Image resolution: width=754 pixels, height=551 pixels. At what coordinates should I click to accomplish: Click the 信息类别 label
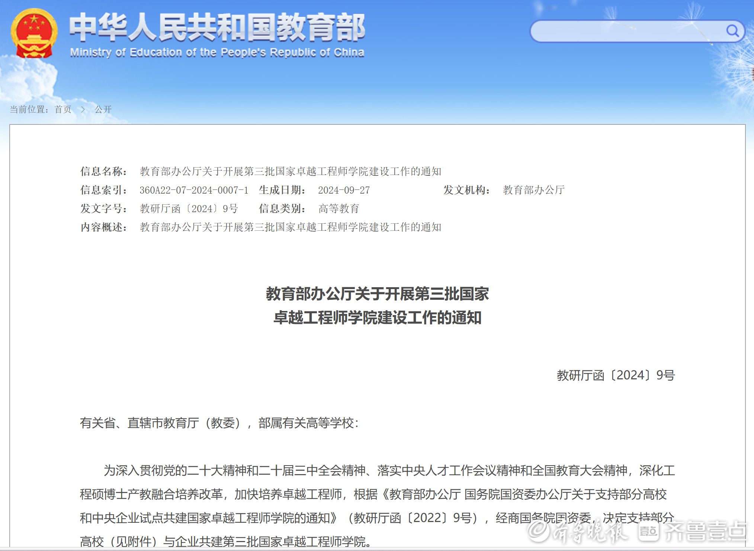pyautogui.click(x=282, y=209)
